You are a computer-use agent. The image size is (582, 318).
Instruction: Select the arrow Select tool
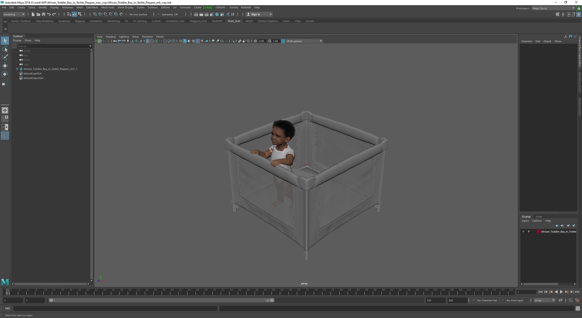coord(5,41)
